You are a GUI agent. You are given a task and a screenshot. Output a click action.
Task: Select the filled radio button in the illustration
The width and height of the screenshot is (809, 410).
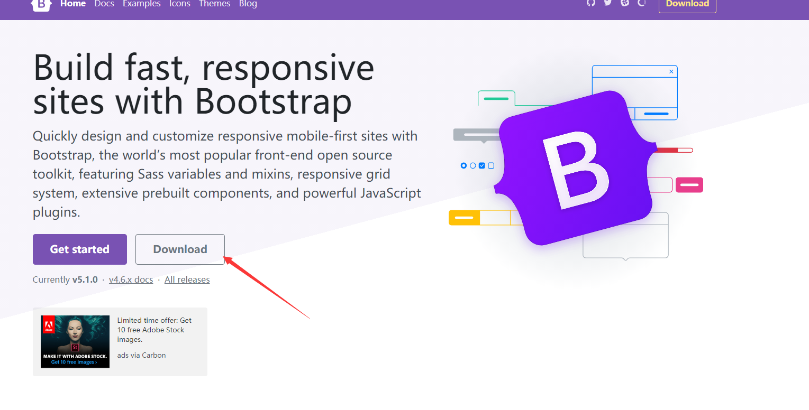pyautogui.click(x=463, y=165)
